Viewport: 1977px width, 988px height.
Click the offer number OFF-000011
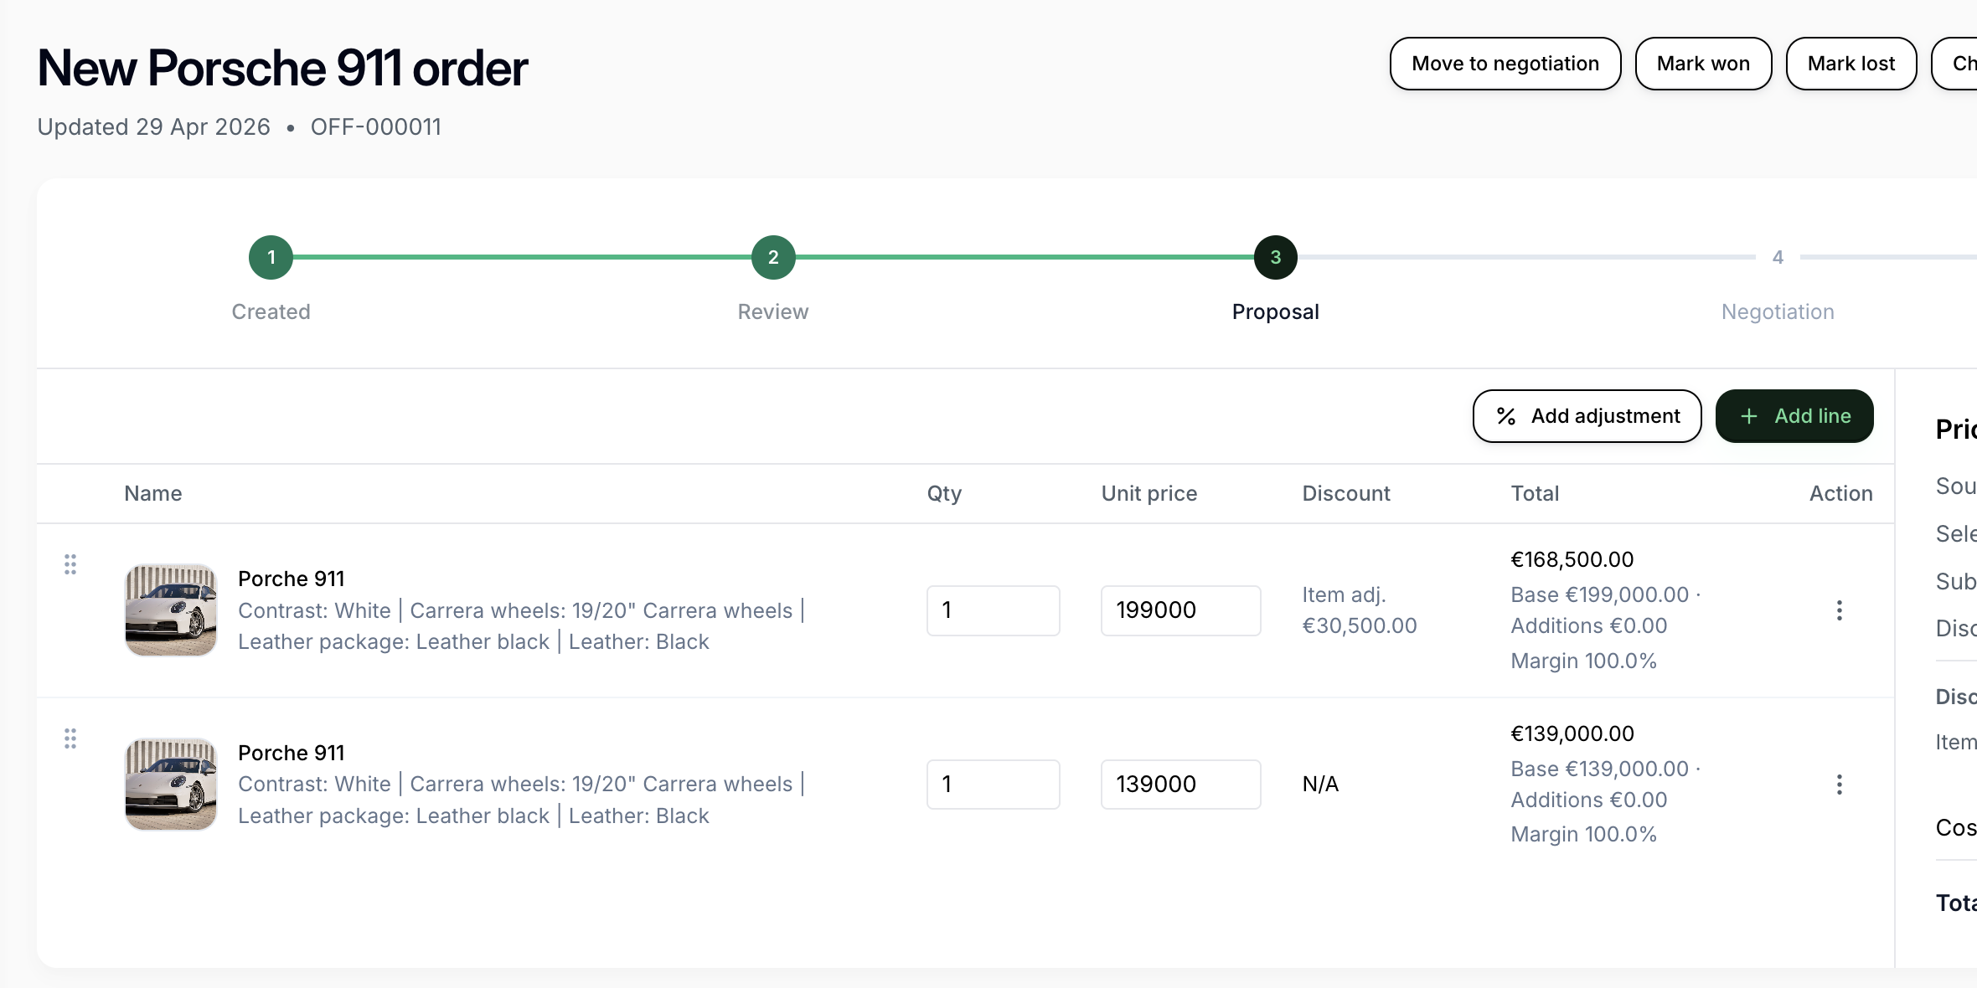(x=375, y=127)
